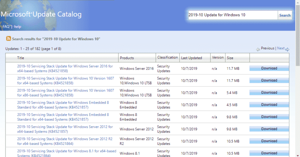Open Windows Server 2012 R2 KB4521864 link
Image resolution: width=300 pixels, height=157 pixels.
(x=65, y=141)
